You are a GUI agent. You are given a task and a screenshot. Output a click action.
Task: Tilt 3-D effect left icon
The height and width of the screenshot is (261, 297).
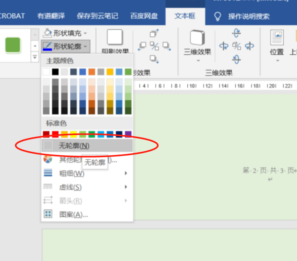point(224,46)
